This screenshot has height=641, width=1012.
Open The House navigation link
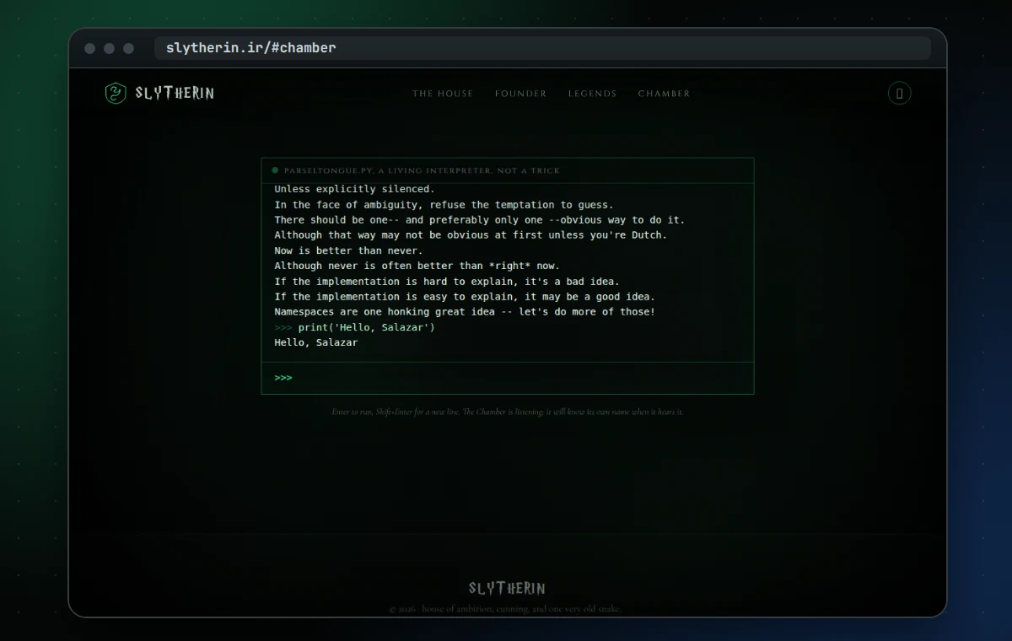pos(443,94)
